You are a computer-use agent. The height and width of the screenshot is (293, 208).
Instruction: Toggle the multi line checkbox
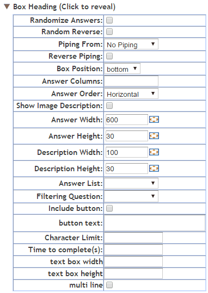(x=109, y=285)
